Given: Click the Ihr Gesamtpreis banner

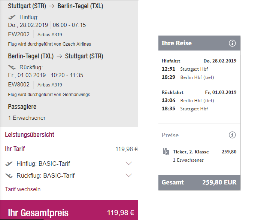Looking at the screenshot, I should pos(69,210).
